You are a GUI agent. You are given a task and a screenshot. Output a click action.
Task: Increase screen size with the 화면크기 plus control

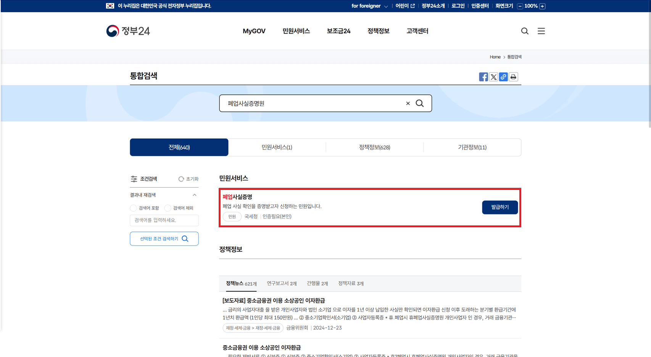pyautogui.click(x=542, y=6)
